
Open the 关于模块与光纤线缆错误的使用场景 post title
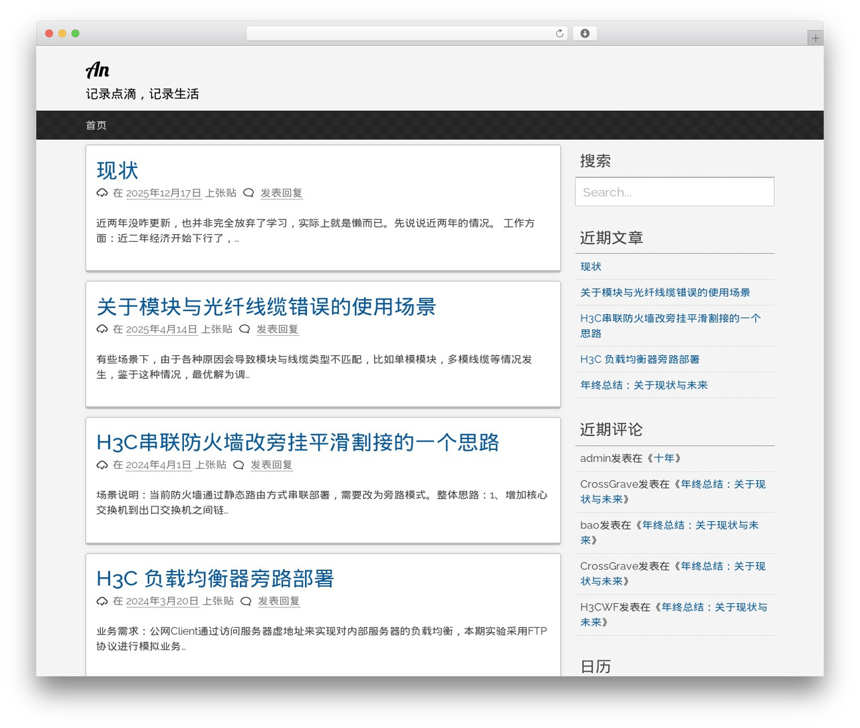click(x=266, y=307)
